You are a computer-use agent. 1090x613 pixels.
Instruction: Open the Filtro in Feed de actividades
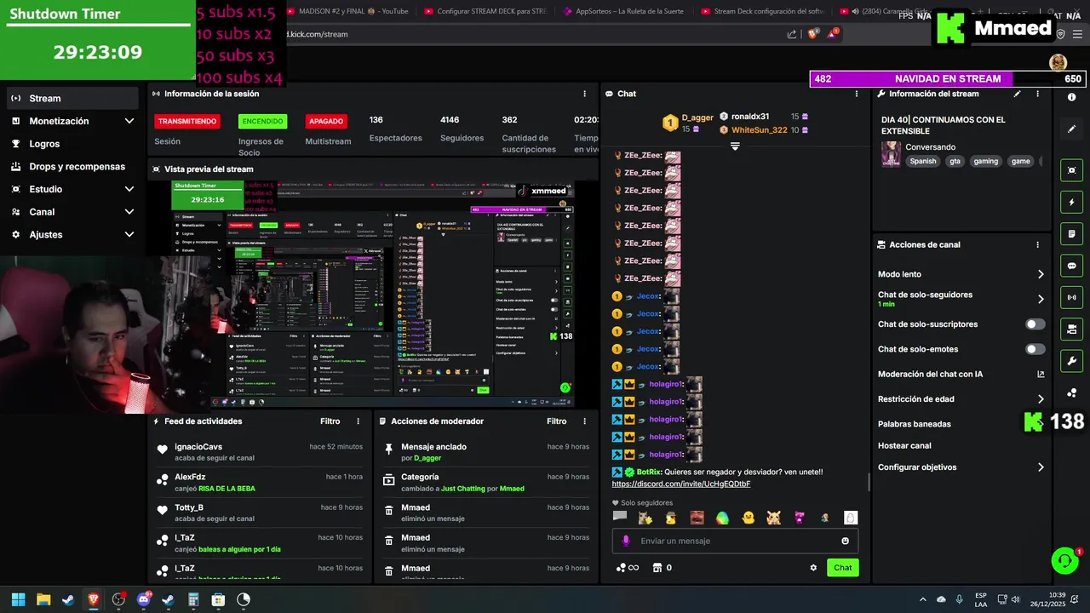(x=330, y=421)
